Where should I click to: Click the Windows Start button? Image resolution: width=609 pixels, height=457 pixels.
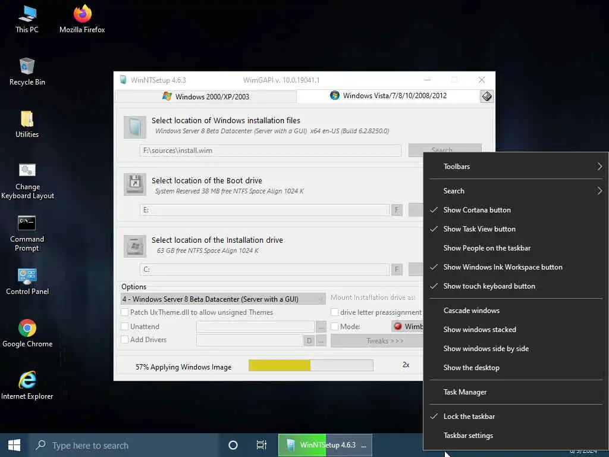click(x=14, y=445)
